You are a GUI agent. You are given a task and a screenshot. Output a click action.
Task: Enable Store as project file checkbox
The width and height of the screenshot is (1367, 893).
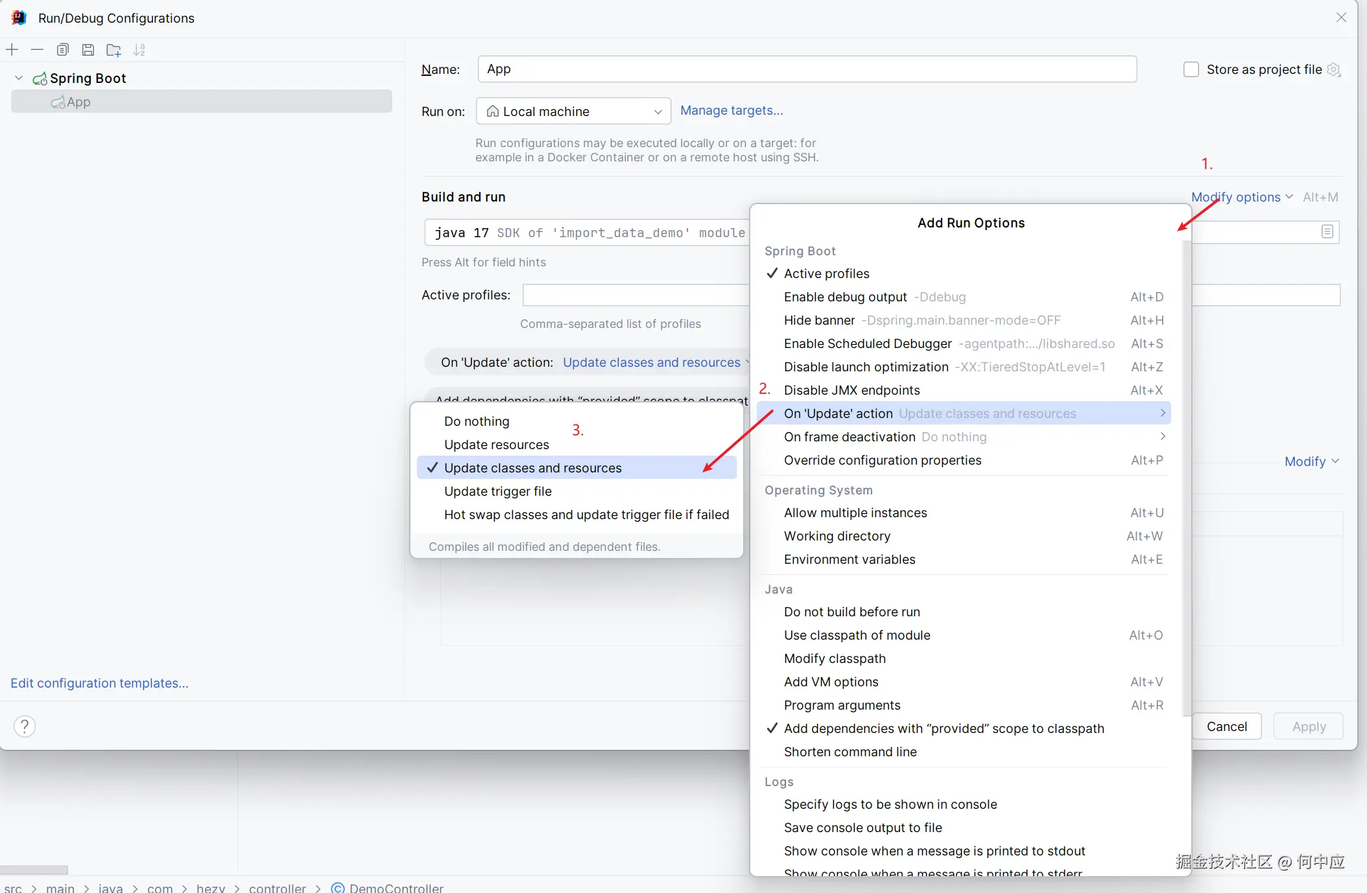pos(1191,69)
